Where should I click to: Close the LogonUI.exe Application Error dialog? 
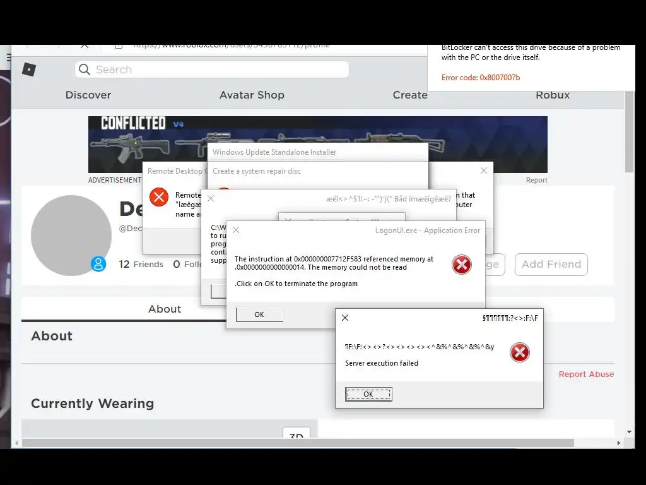coord(236,230)
